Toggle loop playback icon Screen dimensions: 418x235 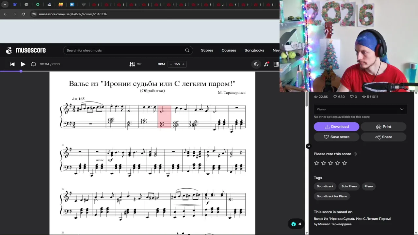tap(33, 64)
